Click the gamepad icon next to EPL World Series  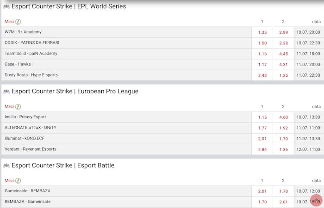pyautogui.click(x=6, y=6)
